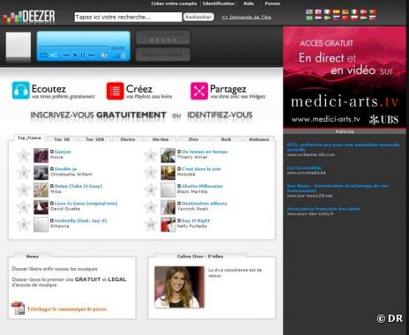Screen dimensions: 409x335
Task: Select the Top France tab
Action: (x=29, y=138)
